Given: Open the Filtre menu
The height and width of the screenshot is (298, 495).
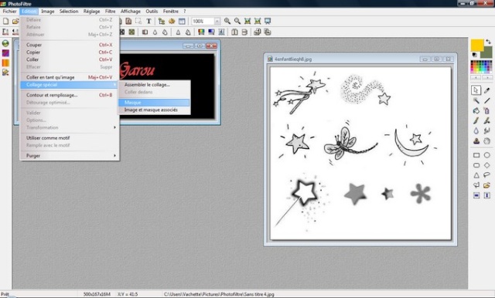Looking at the screenshot, I should [110, 12].
